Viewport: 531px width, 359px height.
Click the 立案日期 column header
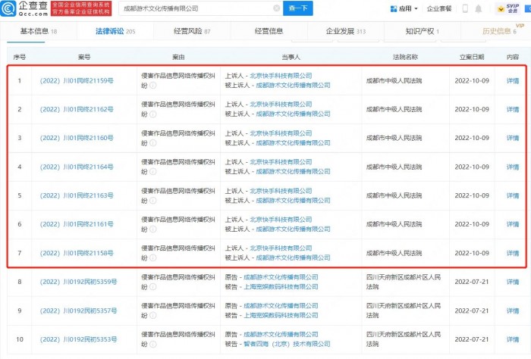coord(472,57)
